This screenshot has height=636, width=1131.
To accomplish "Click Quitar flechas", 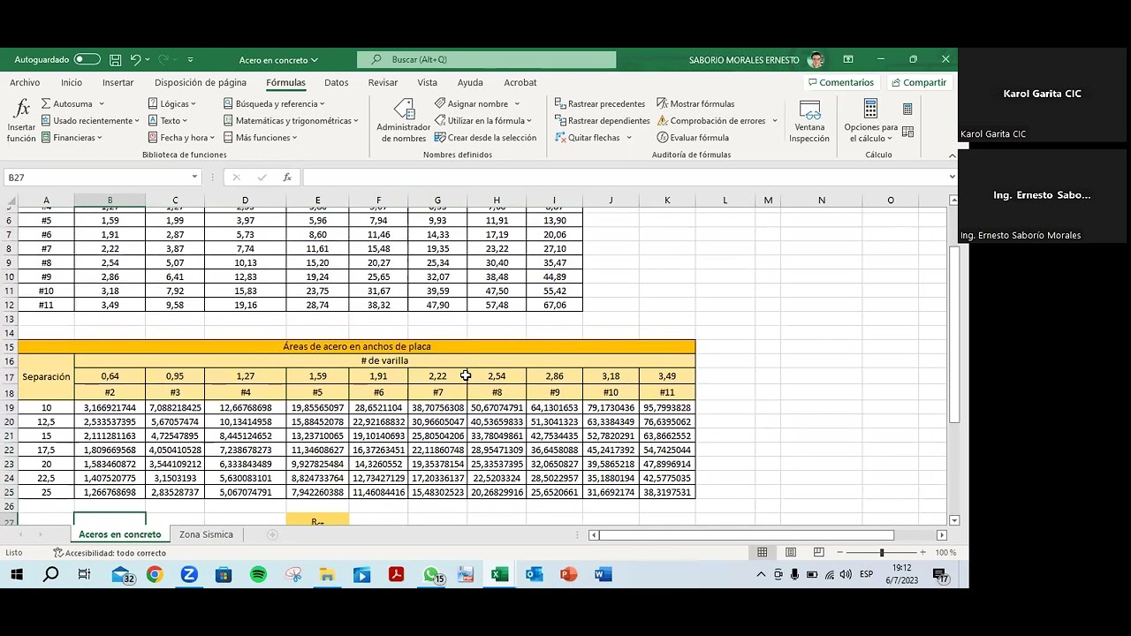I will pos(588,138).
